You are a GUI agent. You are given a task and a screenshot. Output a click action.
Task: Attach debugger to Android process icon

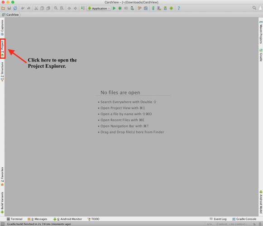tap(132, 8)
